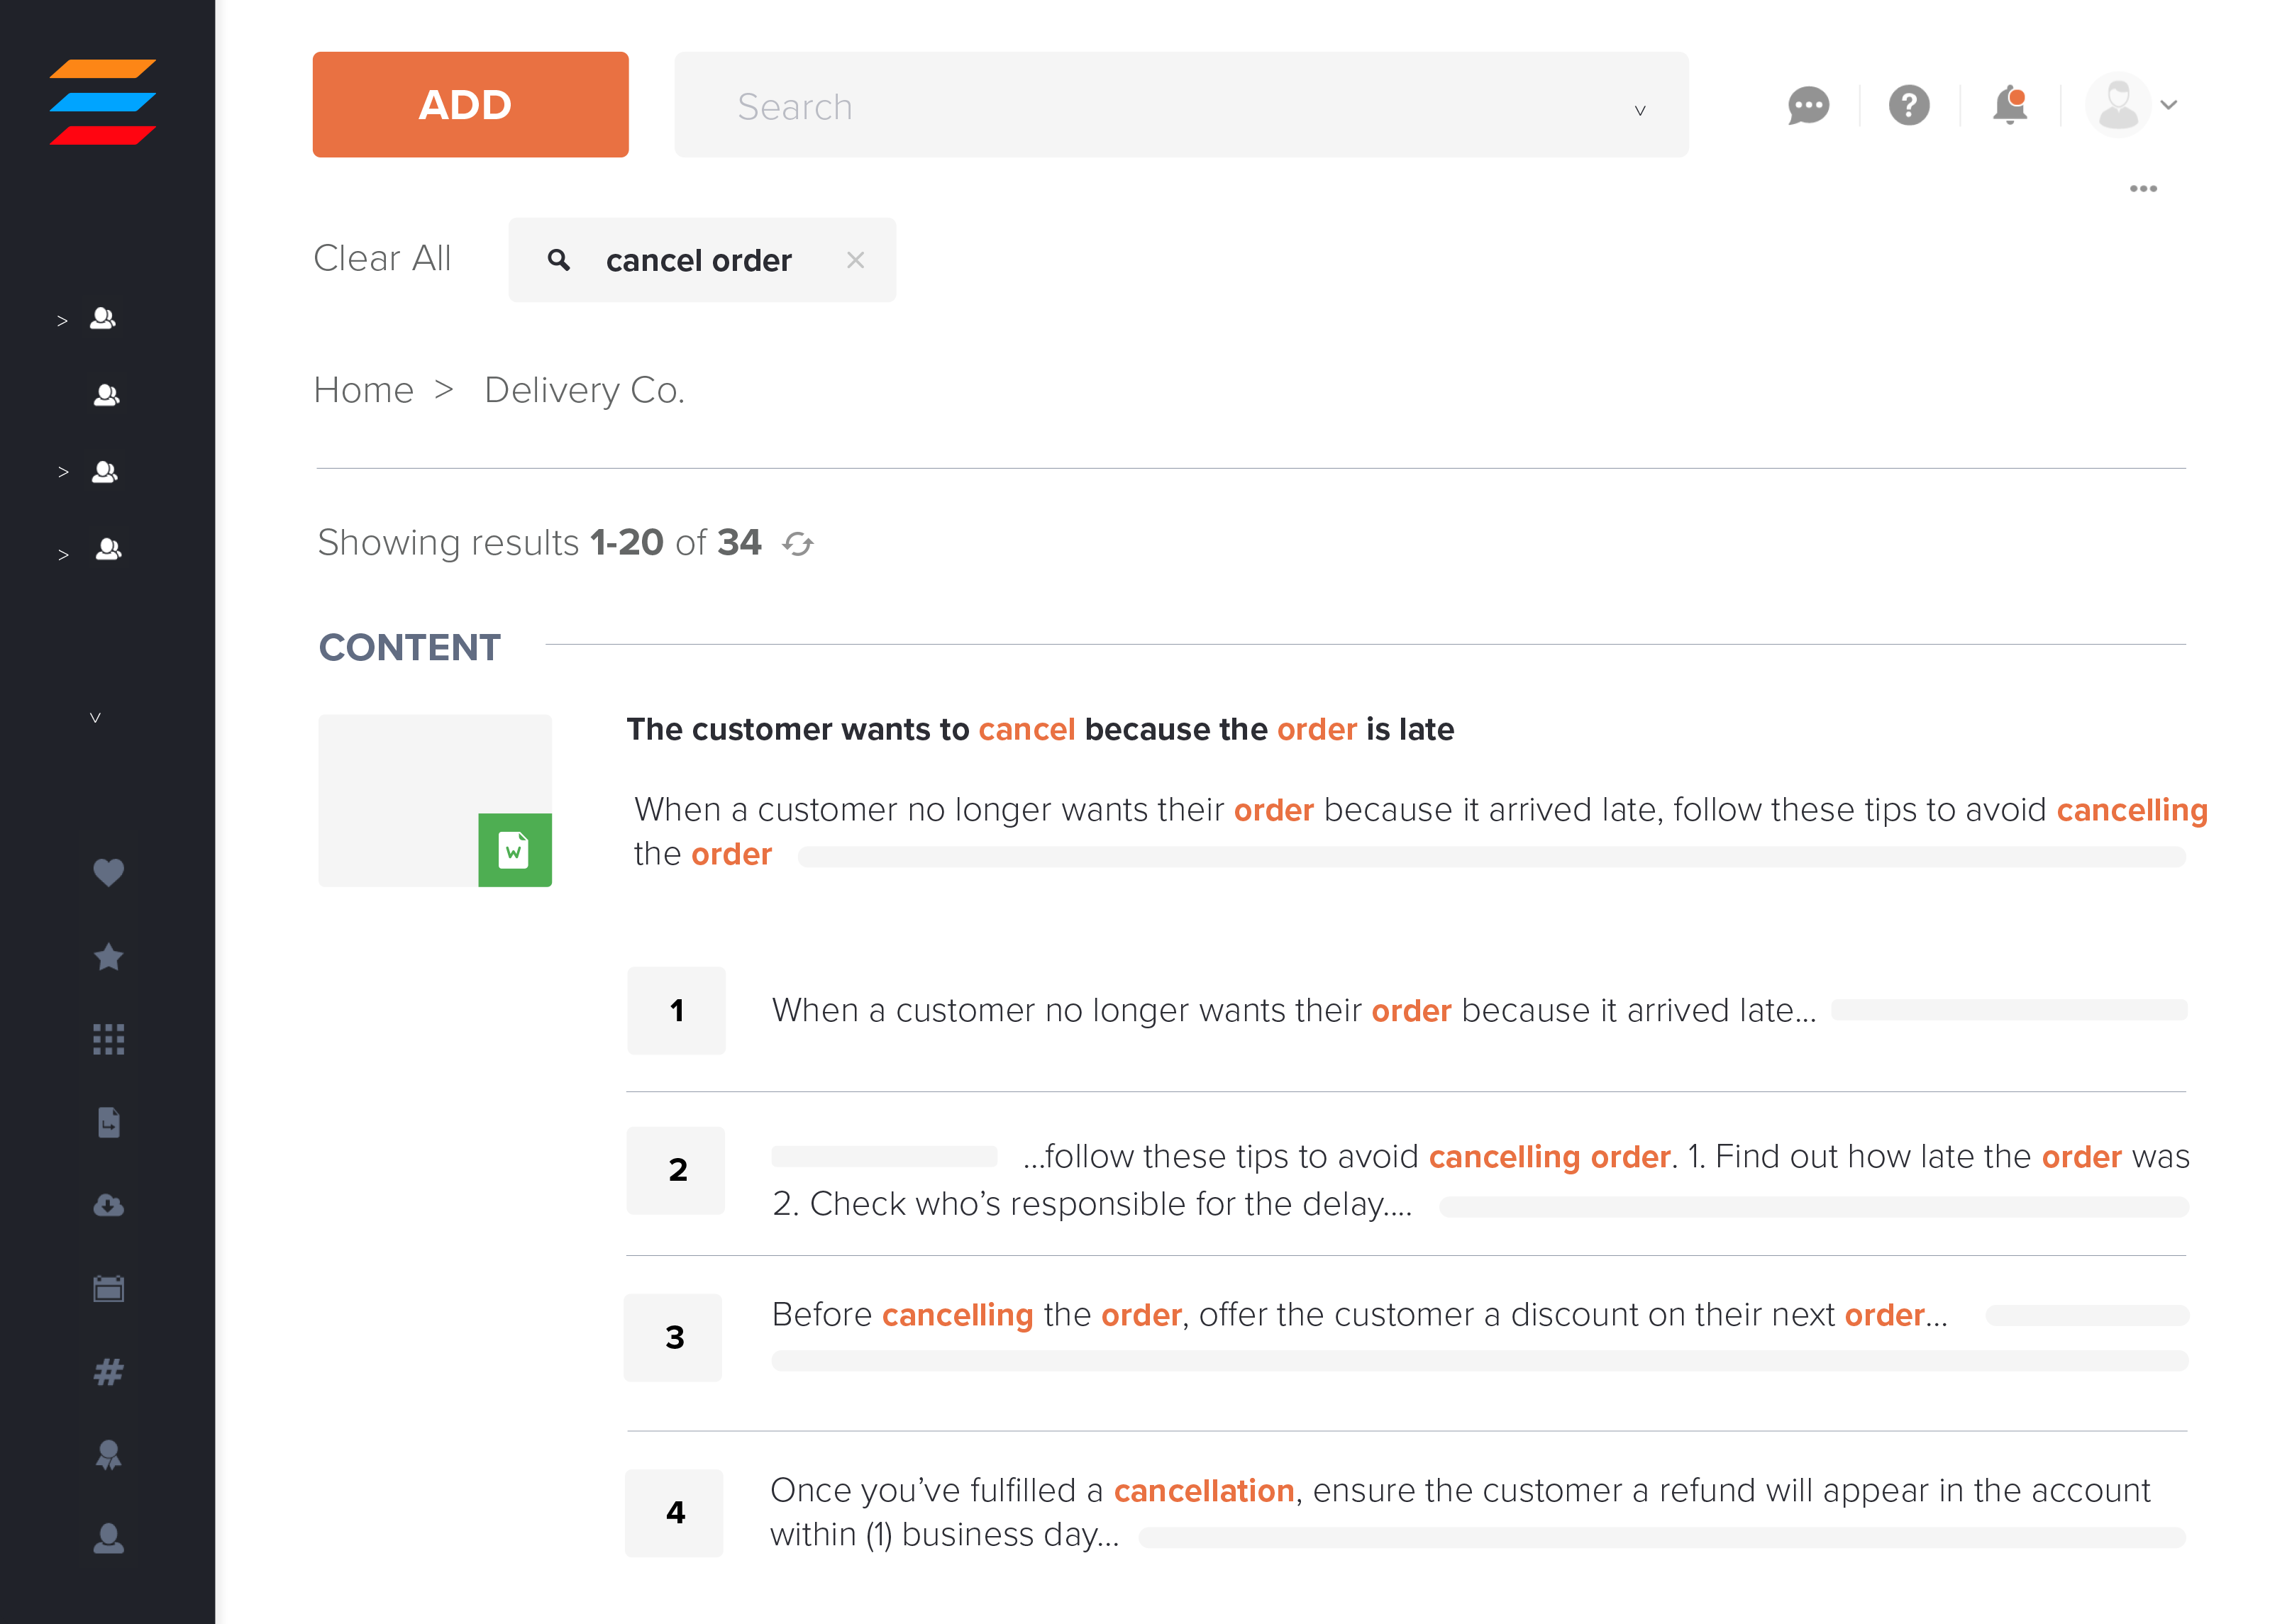Click into the Search input field

click(x=1150, y=106)
